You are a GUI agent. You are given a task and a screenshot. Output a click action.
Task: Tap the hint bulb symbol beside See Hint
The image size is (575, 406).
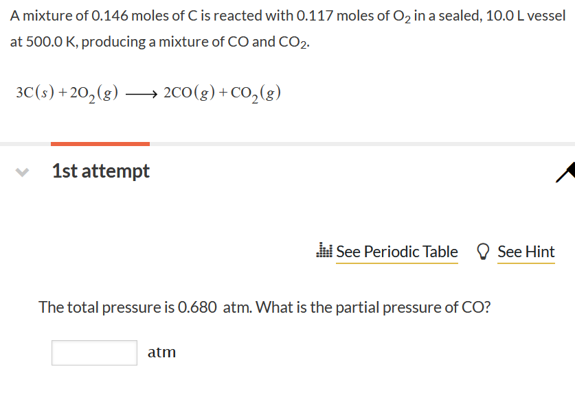click(483, 251)
